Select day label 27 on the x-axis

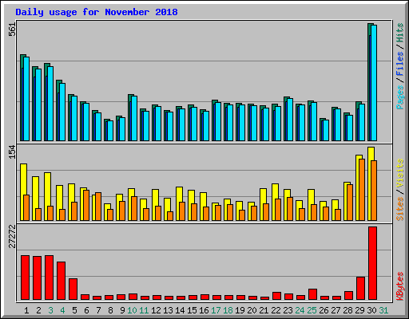[x=336, y=310]
